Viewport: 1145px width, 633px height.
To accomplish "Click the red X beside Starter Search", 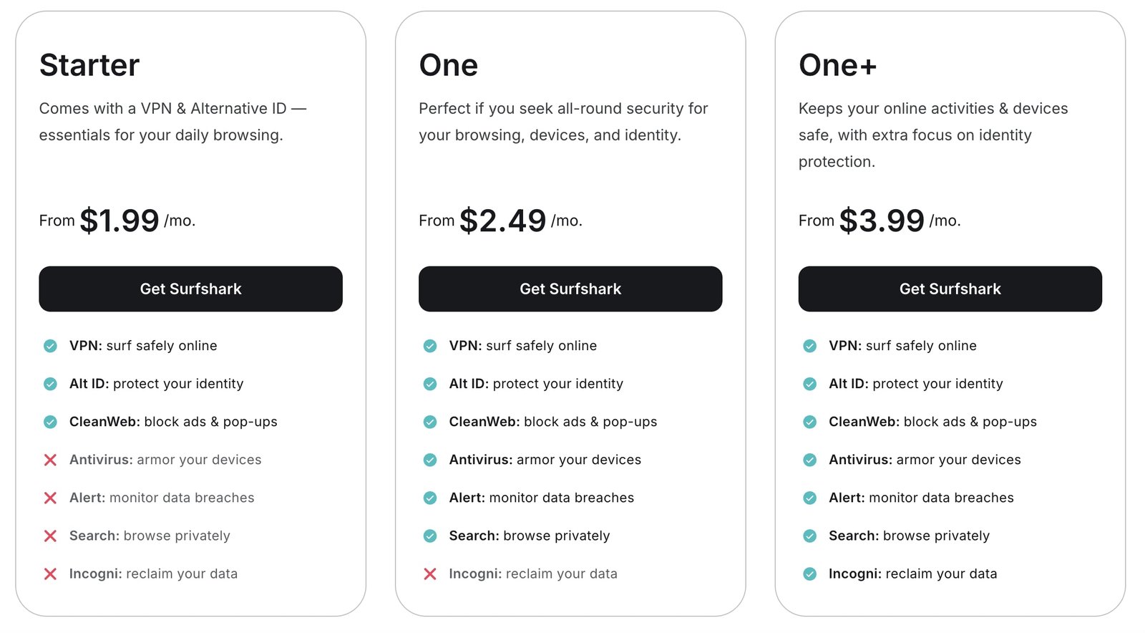I will point(50,536).
